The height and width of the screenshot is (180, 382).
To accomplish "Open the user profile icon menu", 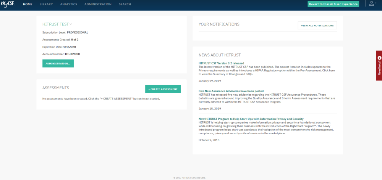I will click(372, 4).
